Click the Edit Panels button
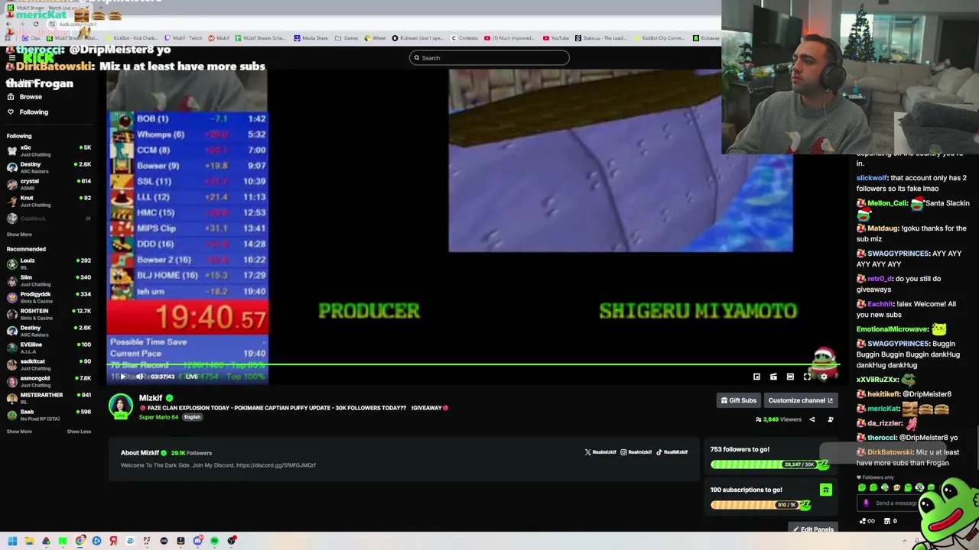Screen dimensions: 979x550 pos(813,529)
